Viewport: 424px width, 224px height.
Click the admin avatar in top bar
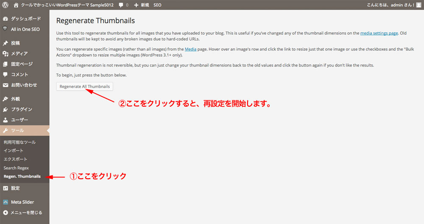[418, 5]
